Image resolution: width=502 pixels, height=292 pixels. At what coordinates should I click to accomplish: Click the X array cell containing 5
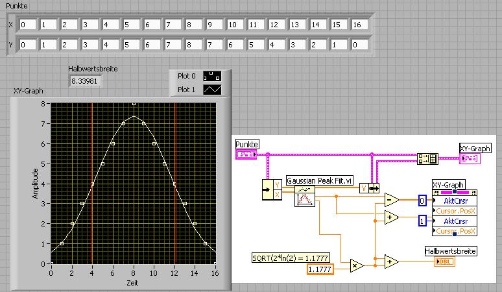pos(131,25)
